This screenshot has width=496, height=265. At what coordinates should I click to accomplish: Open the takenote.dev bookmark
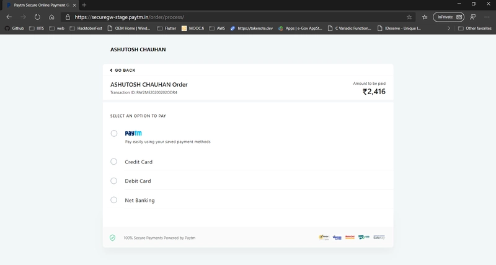click(x=252, y=28)
